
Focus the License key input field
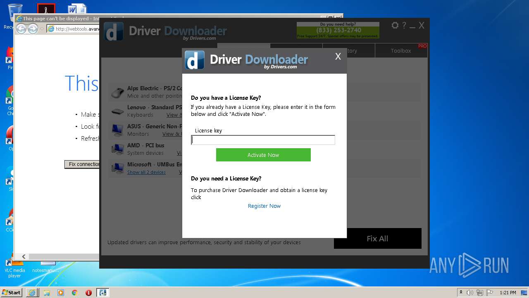pyautogui.click(x=263, y=140)
